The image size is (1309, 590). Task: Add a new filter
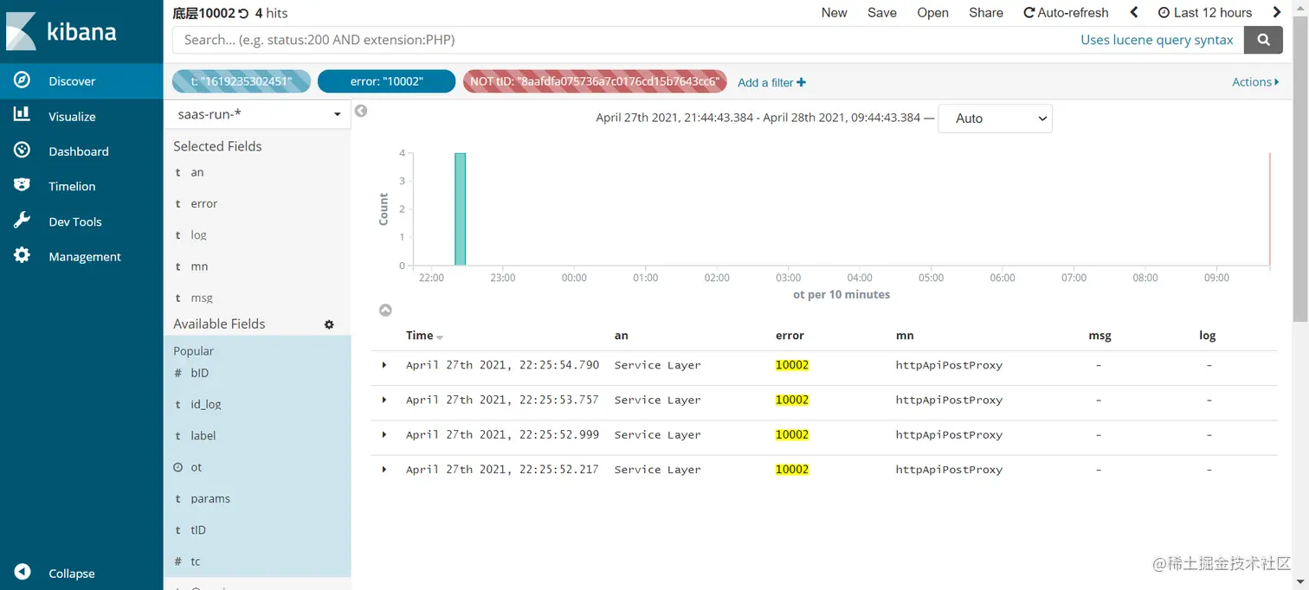tap(771, 82)
